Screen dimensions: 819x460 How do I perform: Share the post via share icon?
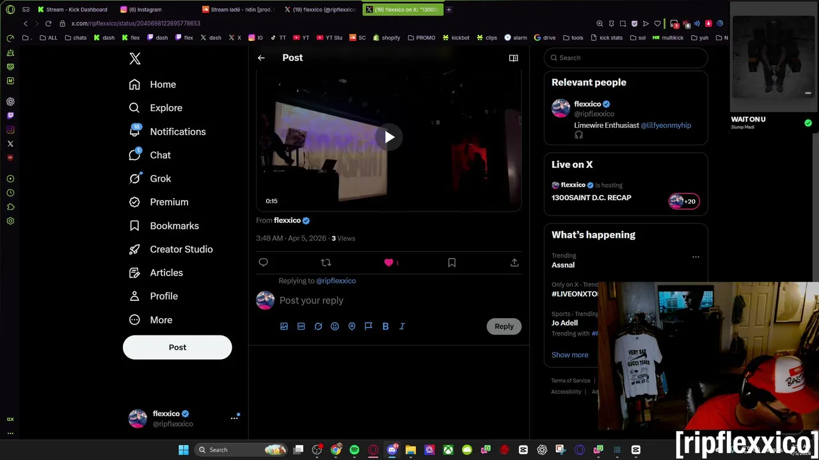pyautogui.click(x=514, y=263)
